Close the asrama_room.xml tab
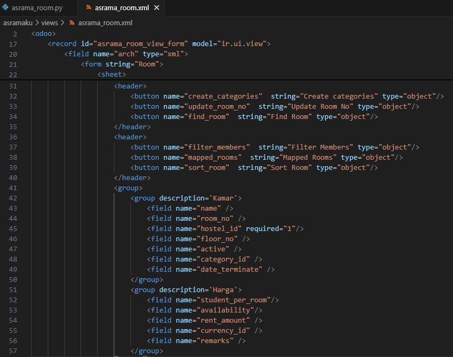The height and width of the screenshot is (357, 453). point(157,8)
